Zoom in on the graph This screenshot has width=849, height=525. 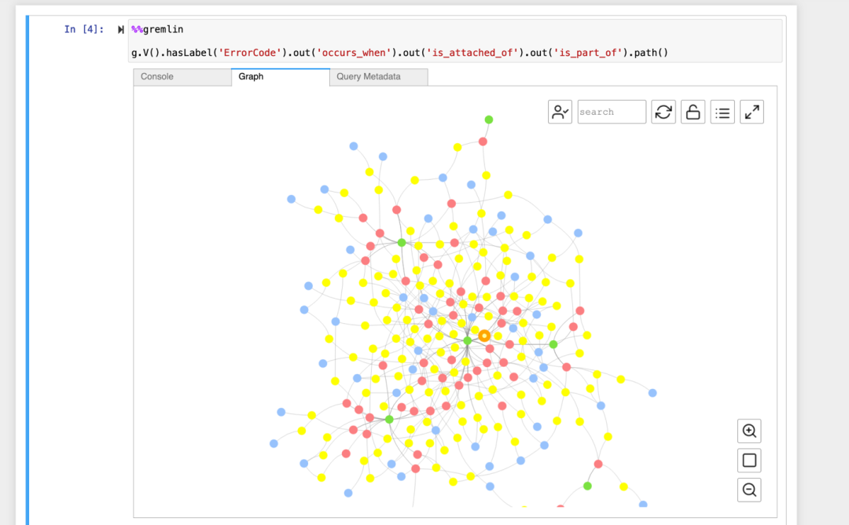pos(749,431)
